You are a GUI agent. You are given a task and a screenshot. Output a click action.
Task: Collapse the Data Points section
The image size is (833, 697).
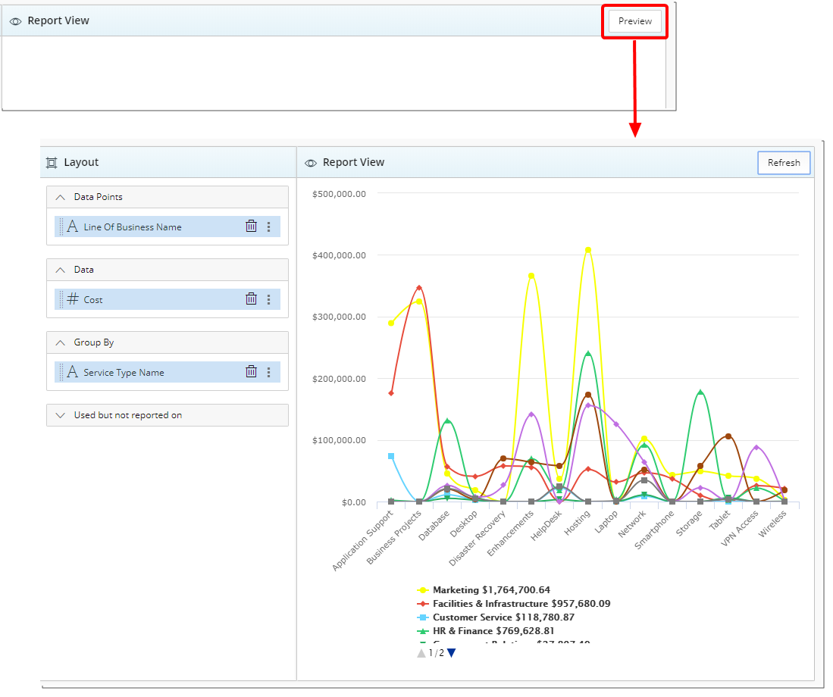click(x=61, y=197)
